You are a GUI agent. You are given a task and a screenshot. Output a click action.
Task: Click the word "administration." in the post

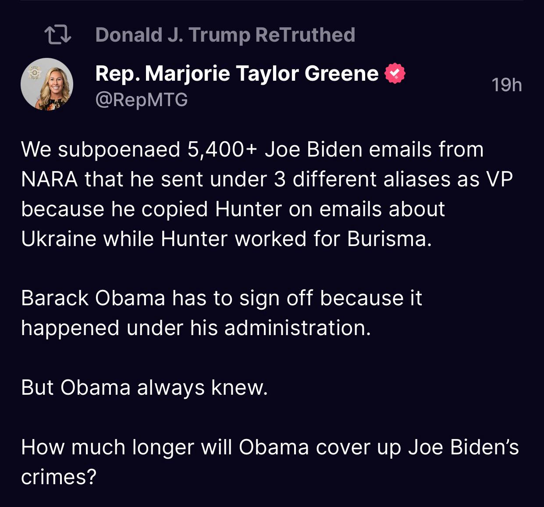298,328
